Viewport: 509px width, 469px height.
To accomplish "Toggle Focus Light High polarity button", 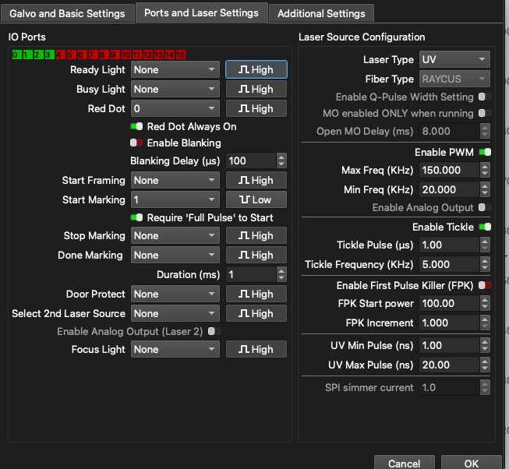I will click(x=256, y=349).
